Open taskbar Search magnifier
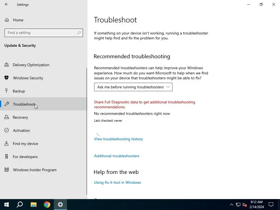Image resolution: width=280 pixels, height=210 pixels. click(x=20, y=205)
